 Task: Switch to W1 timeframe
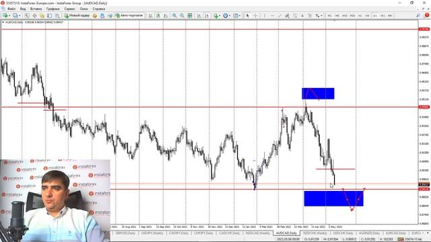point(383,15)
